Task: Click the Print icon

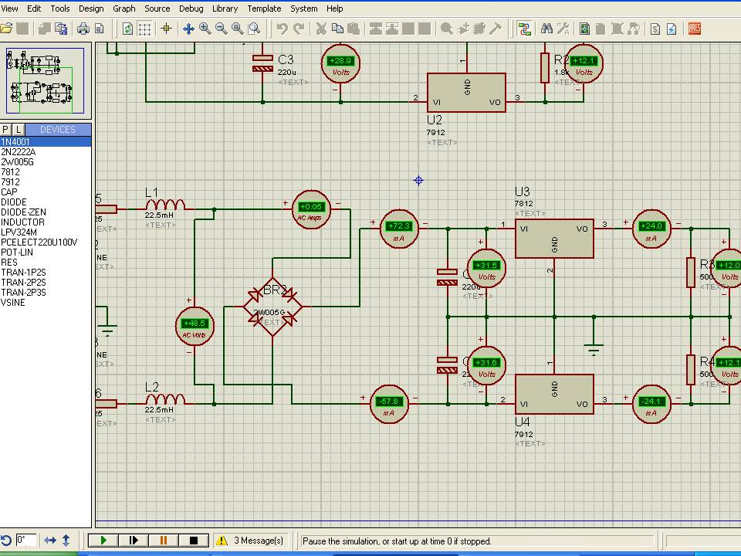Action: click(83, 29)
